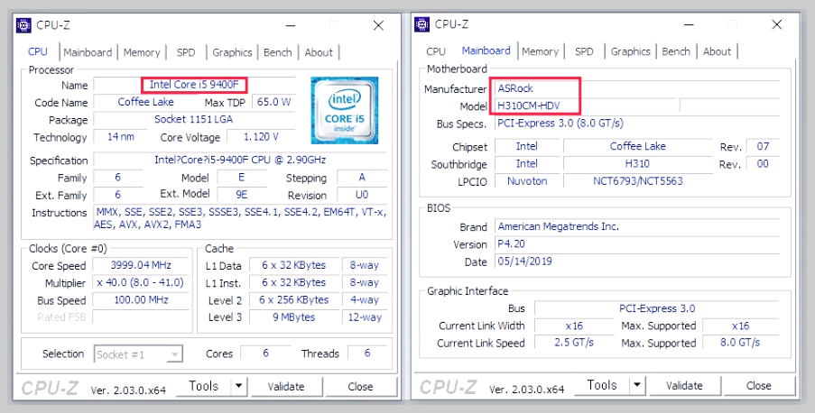
Task: Click processor name Intel Core i5 9400F
Action: (194, 85)
